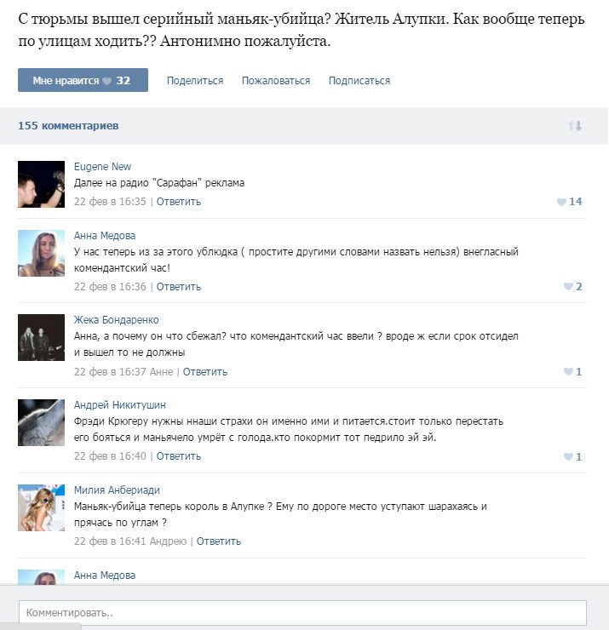Open the 155 комментариев header

(x=68, y=126)
